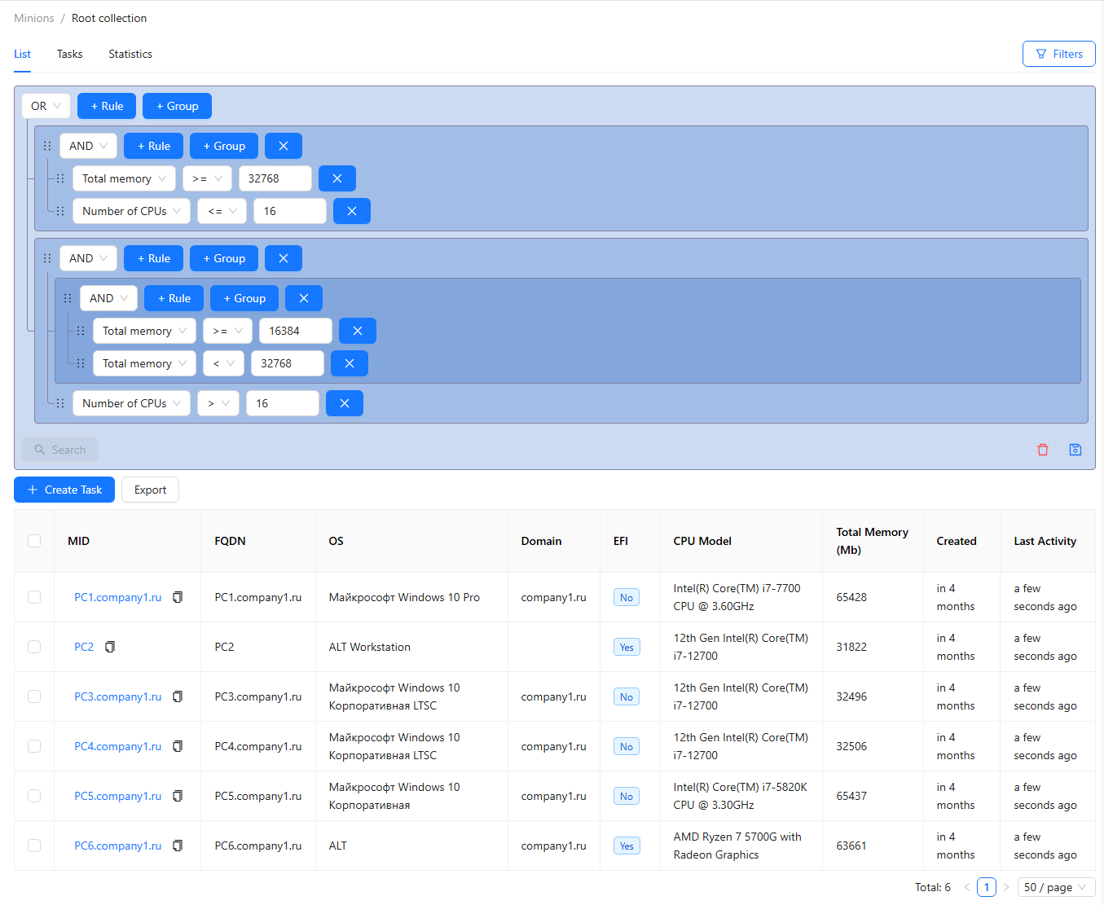Delete the Total memory < 32768 rule
The width and height of the screenshot is (1104, 905).
tap(350, 363)
